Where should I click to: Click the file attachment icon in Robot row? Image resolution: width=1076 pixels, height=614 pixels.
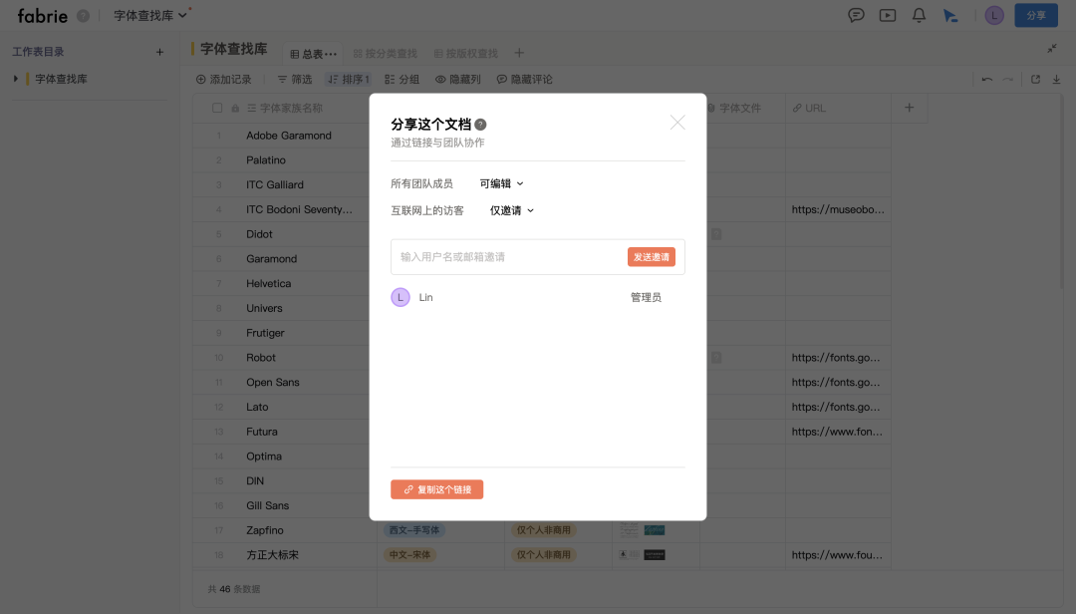716,358
